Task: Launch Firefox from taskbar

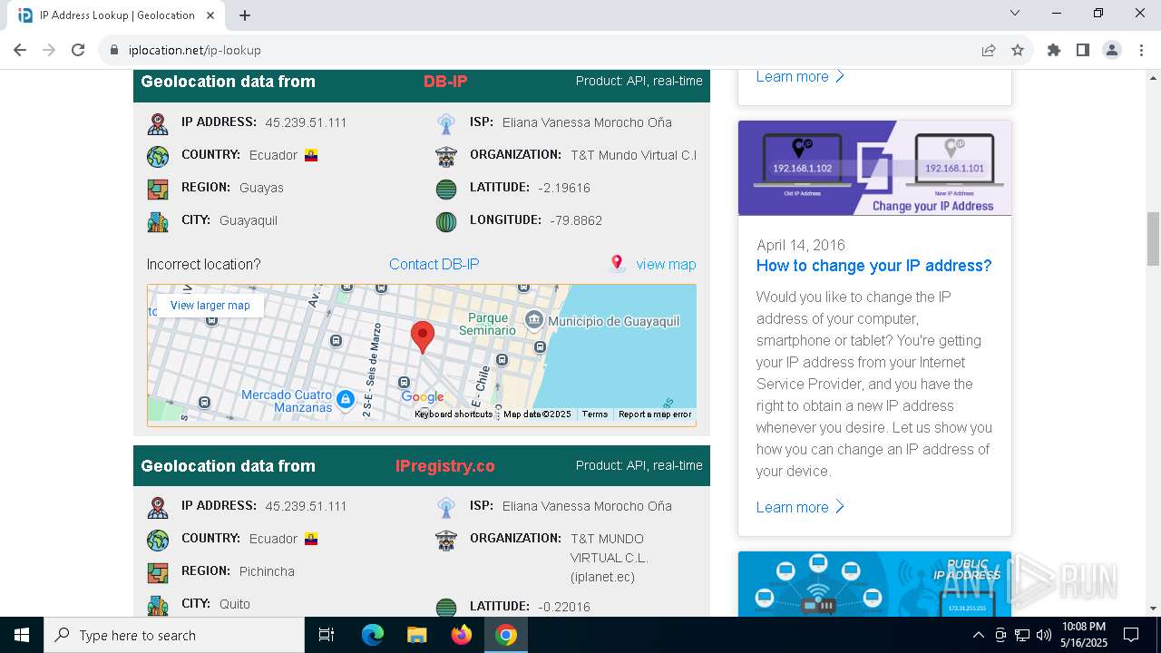Action: pos(462,635)
